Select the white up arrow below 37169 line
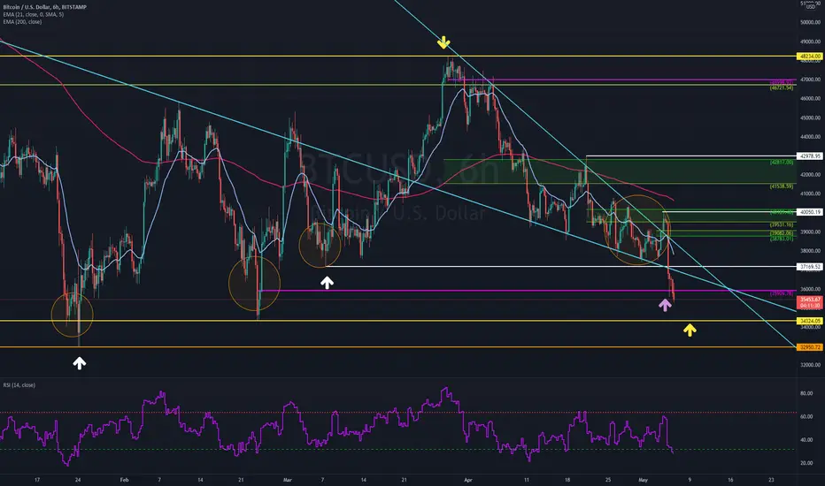 (x=327, y=283)
